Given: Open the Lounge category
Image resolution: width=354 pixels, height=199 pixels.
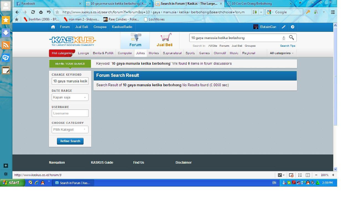Looking at the screenshot, I should click(83, 53).
